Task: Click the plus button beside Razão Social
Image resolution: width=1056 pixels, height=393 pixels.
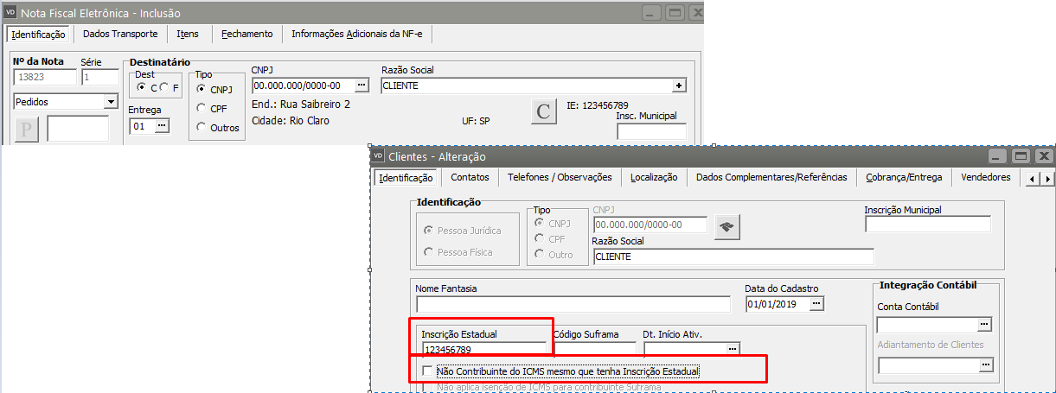Action: pyautogui.click(x=679, y=86)
